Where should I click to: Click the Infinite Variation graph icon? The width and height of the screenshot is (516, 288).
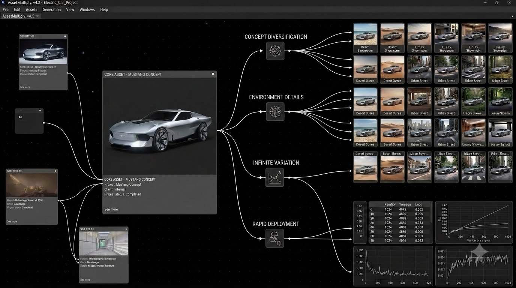click(x=275, y=177)
